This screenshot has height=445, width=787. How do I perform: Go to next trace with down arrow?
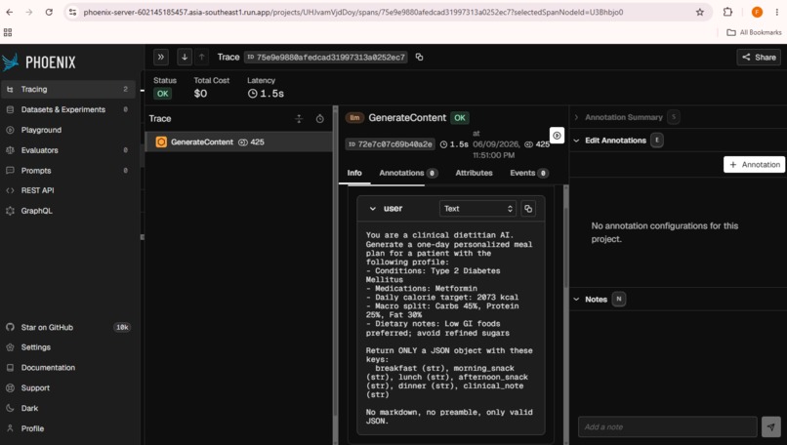click(x=185, y=58)
